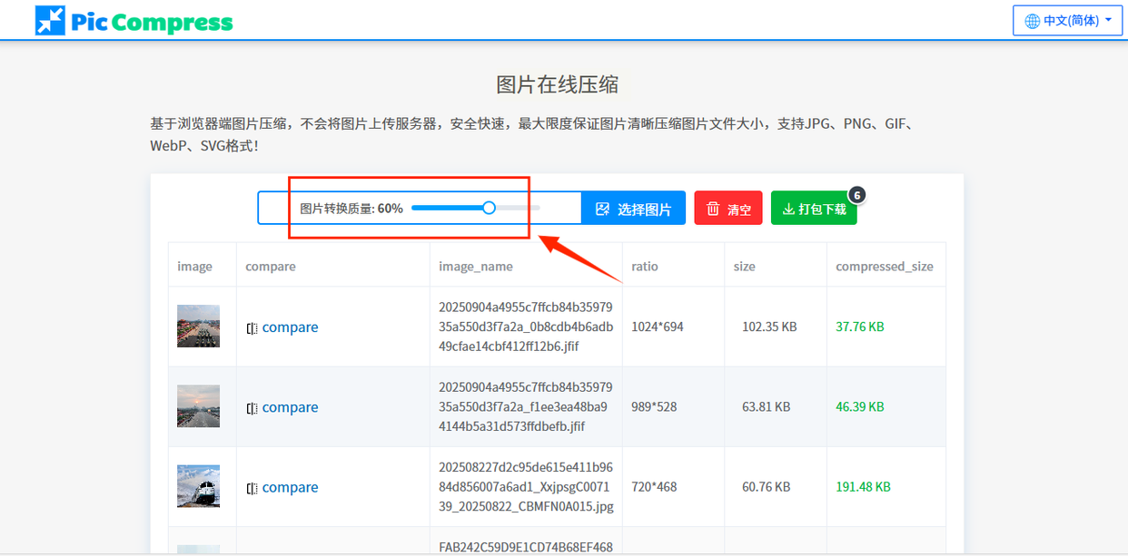Image resolution: width=1128 pixels, height=556 pixels.
Task: Open compare link for the 989*528 image
Action: [x=290, y=407]
